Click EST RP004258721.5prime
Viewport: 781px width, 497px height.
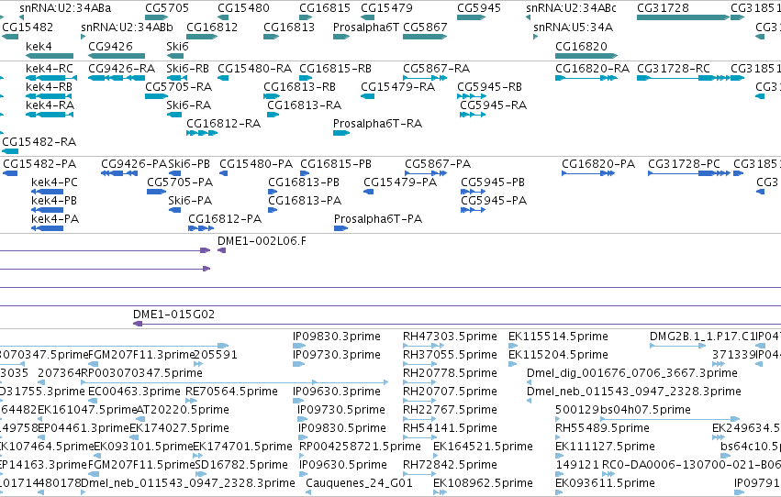[360, 447]
